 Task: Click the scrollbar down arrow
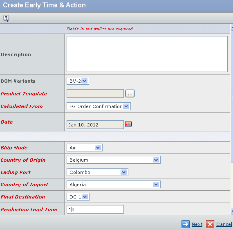point(232,212)
